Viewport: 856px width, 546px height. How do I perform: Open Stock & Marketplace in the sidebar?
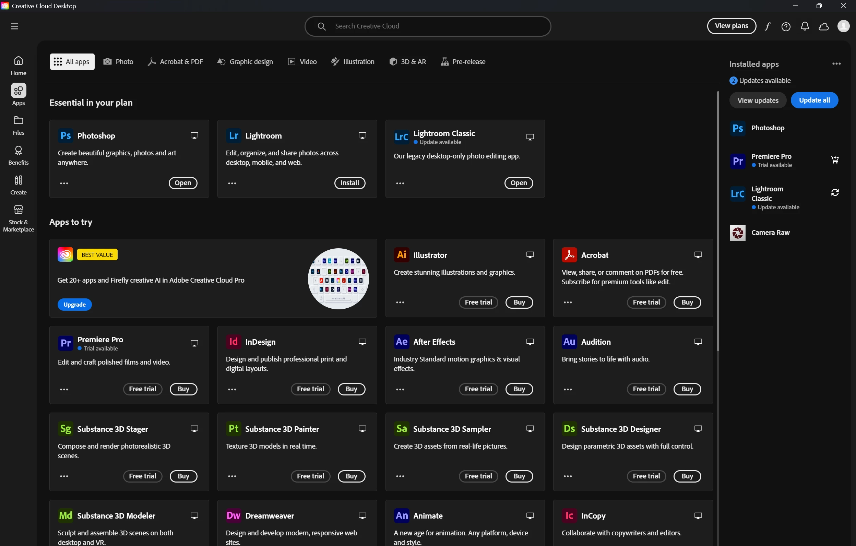pyautogui.click(x=19, y=218)
